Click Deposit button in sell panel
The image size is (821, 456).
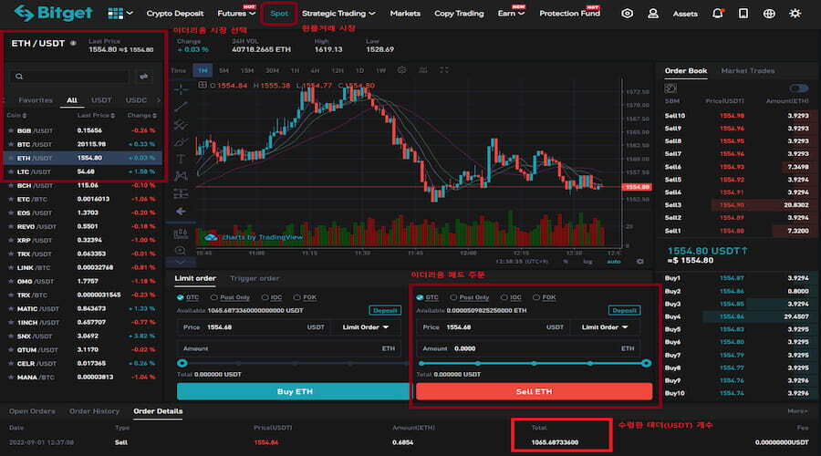(624, 310)
